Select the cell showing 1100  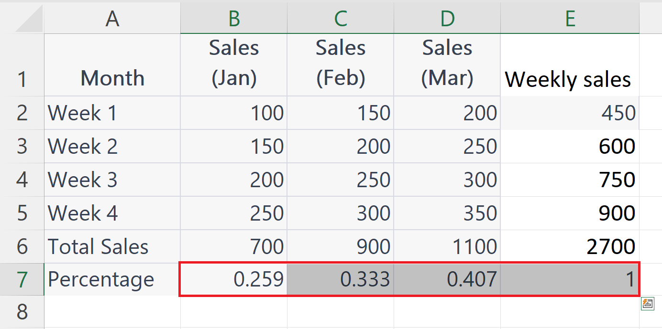point(446,246)
